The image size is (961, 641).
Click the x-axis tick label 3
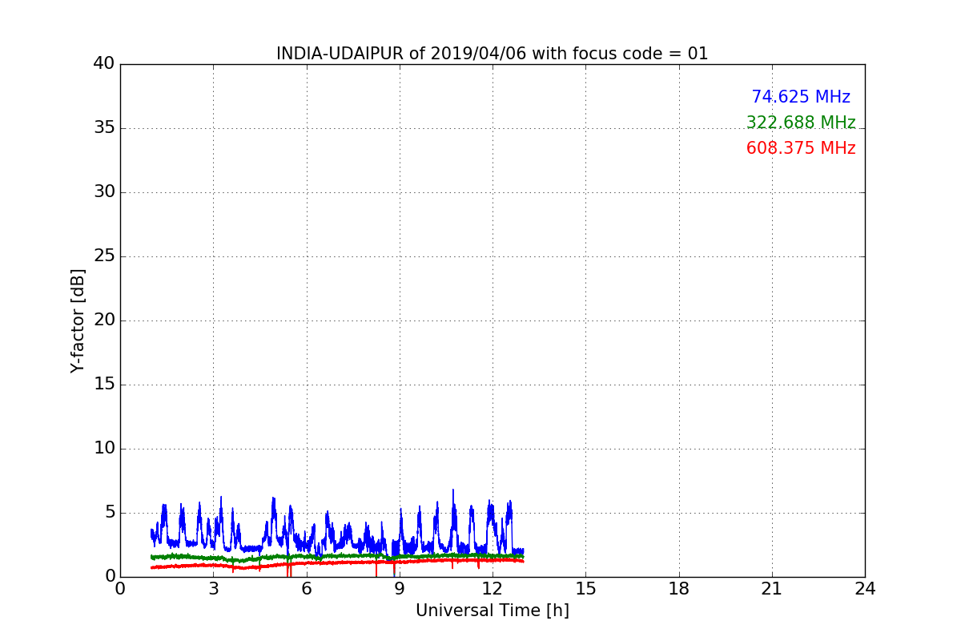pos(213,588)
